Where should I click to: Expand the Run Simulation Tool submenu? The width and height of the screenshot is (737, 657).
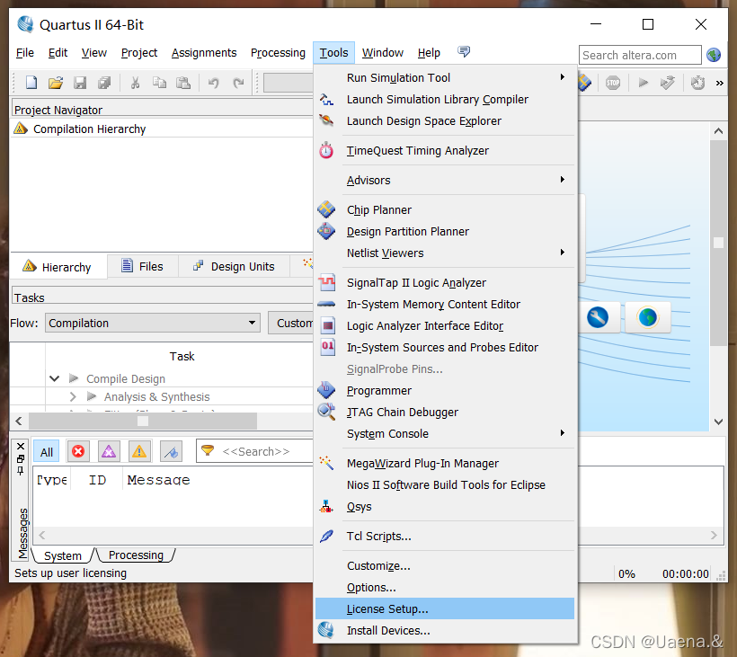tap(563, 77)
